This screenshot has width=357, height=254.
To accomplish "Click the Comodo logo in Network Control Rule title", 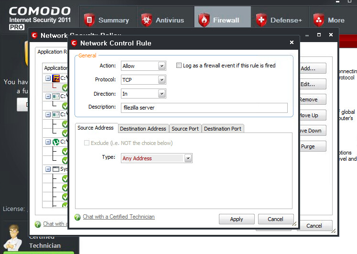I will coord(74,43).
